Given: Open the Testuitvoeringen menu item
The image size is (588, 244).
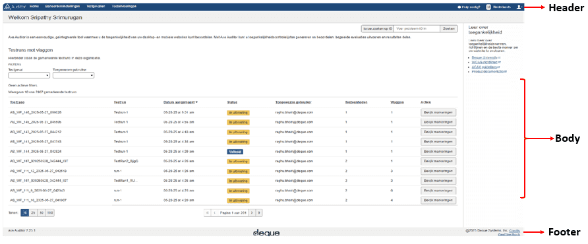Looking at the screenshot, I should [x=124, y=7].
